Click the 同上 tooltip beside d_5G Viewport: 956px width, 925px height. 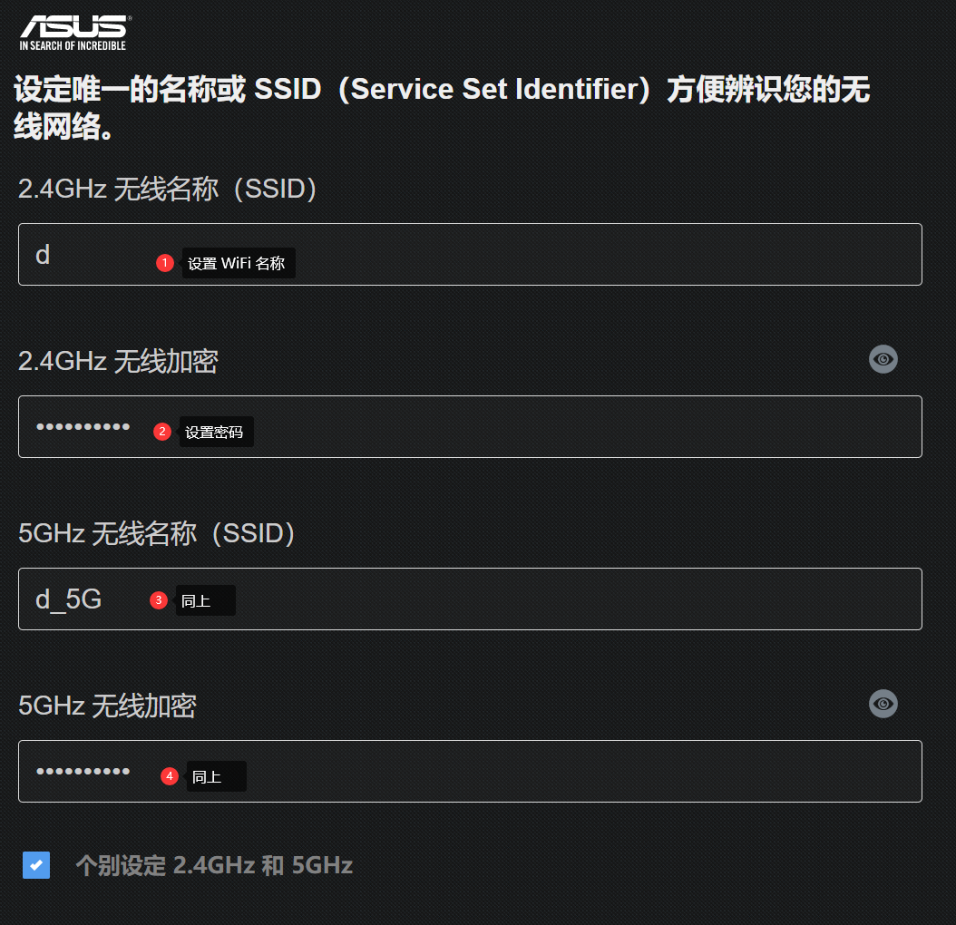point(206,600)
